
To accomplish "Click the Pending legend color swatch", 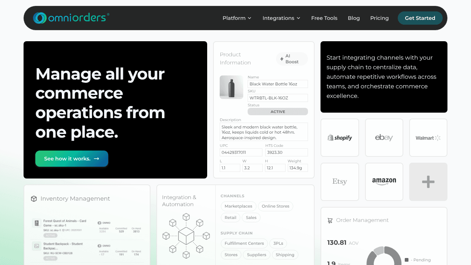I will (407, 260).
